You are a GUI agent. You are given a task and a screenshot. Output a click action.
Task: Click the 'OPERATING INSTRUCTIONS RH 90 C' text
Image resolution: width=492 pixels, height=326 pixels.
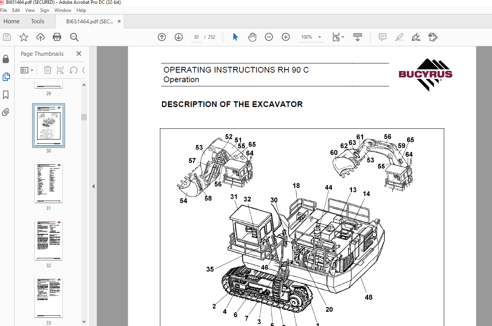[x=236, y=70]
